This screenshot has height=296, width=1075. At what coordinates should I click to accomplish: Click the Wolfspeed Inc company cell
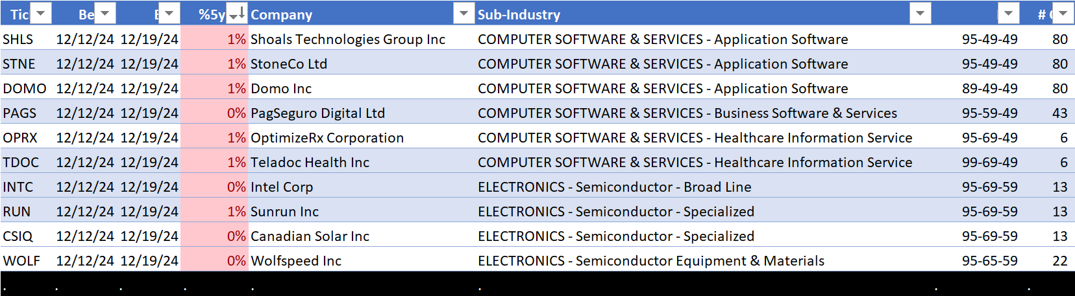[x=296, y=260]
